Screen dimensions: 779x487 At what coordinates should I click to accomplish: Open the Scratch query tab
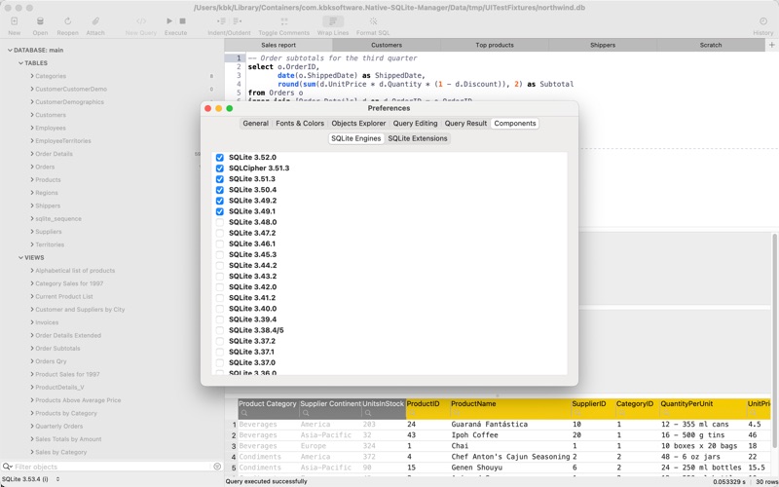coord(711,45)
